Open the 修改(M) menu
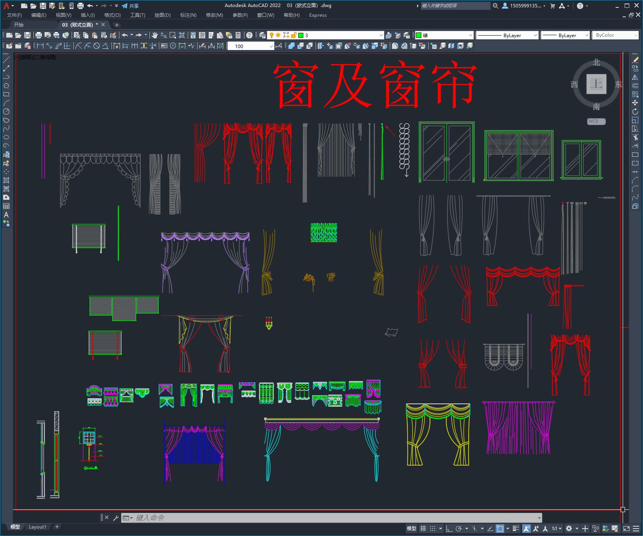This screenshot has height=536, width=643. pos(214,15)
